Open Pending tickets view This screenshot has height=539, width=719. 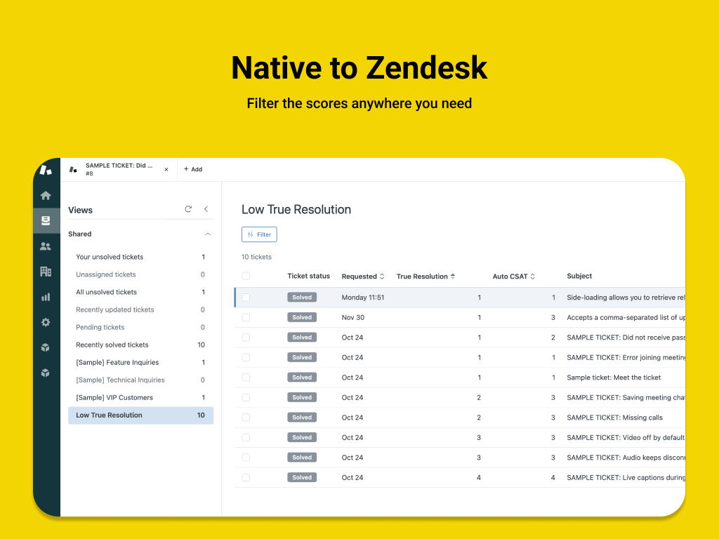(x=140, y=327)
